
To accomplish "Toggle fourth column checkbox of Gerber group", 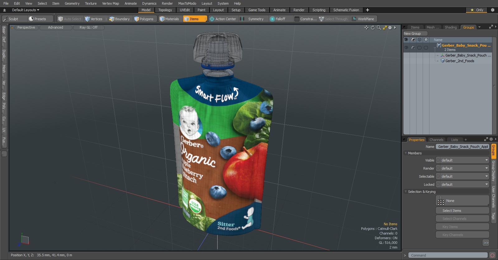I will 426,48.
